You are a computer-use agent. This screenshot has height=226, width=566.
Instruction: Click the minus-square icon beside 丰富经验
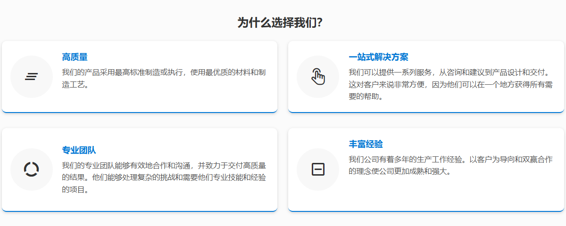tap(318, 169)
